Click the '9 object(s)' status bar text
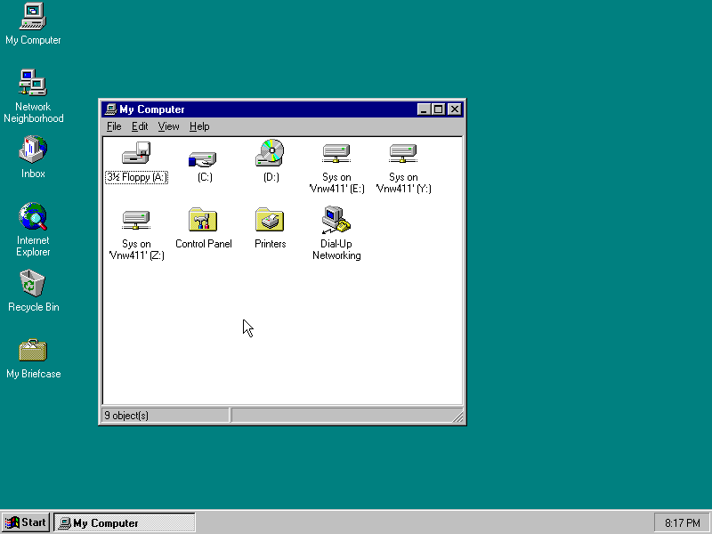Viewport: 712px width, 534px height. [126, 416]
